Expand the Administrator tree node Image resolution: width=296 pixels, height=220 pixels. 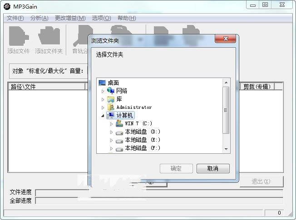coord(103,108)
